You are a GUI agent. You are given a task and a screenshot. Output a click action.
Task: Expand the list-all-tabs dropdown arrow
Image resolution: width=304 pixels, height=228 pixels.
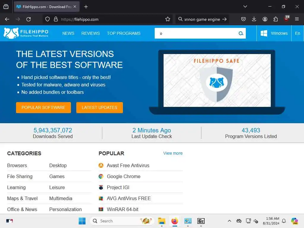[245, 7]
